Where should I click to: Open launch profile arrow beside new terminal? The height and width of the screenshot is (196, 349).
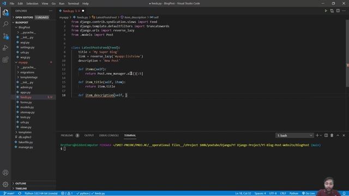click(321, 136)
